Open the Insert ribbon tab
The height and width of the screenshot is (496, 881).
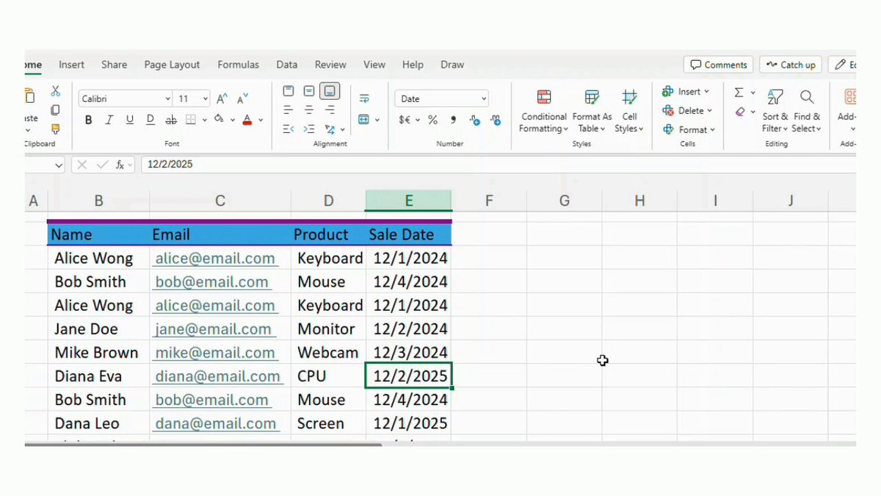[72, 65]
